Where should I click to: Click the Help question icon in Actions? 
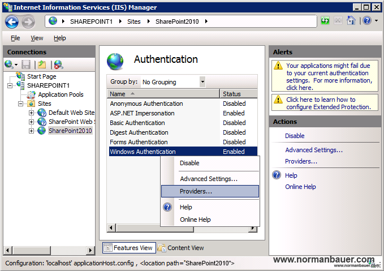tap(277, 175)
